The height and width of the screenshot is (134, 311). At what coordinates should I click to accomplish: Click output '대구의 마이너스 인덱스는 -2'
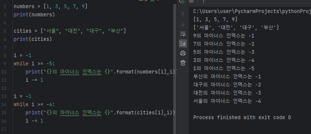click(x=227, y=85)
